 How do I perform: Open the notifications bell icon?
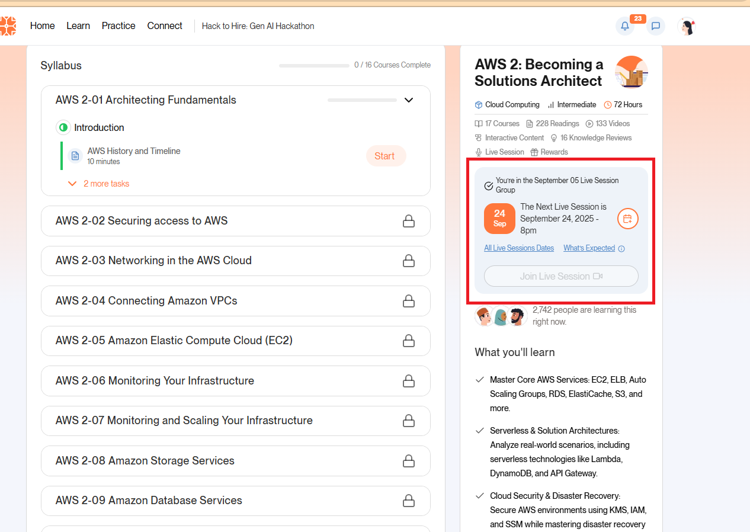(624, 26)
